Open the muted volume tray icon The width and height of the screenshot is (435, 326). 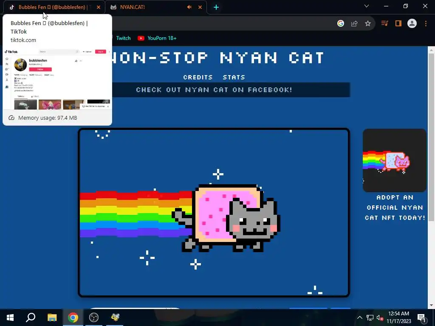click(x=380, y=318)
